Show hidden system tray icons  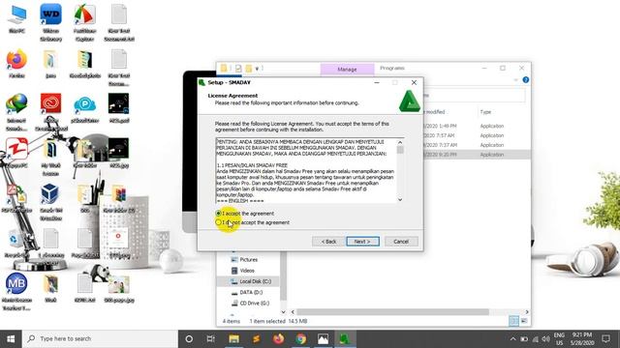[512, 339]
